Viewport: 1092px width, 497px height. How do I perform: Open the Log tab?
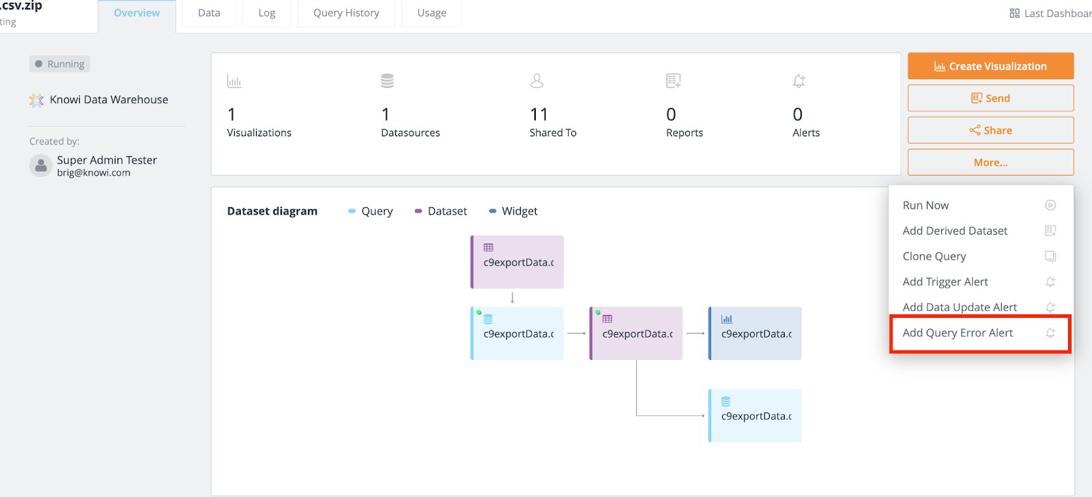(x=267, y=13)
